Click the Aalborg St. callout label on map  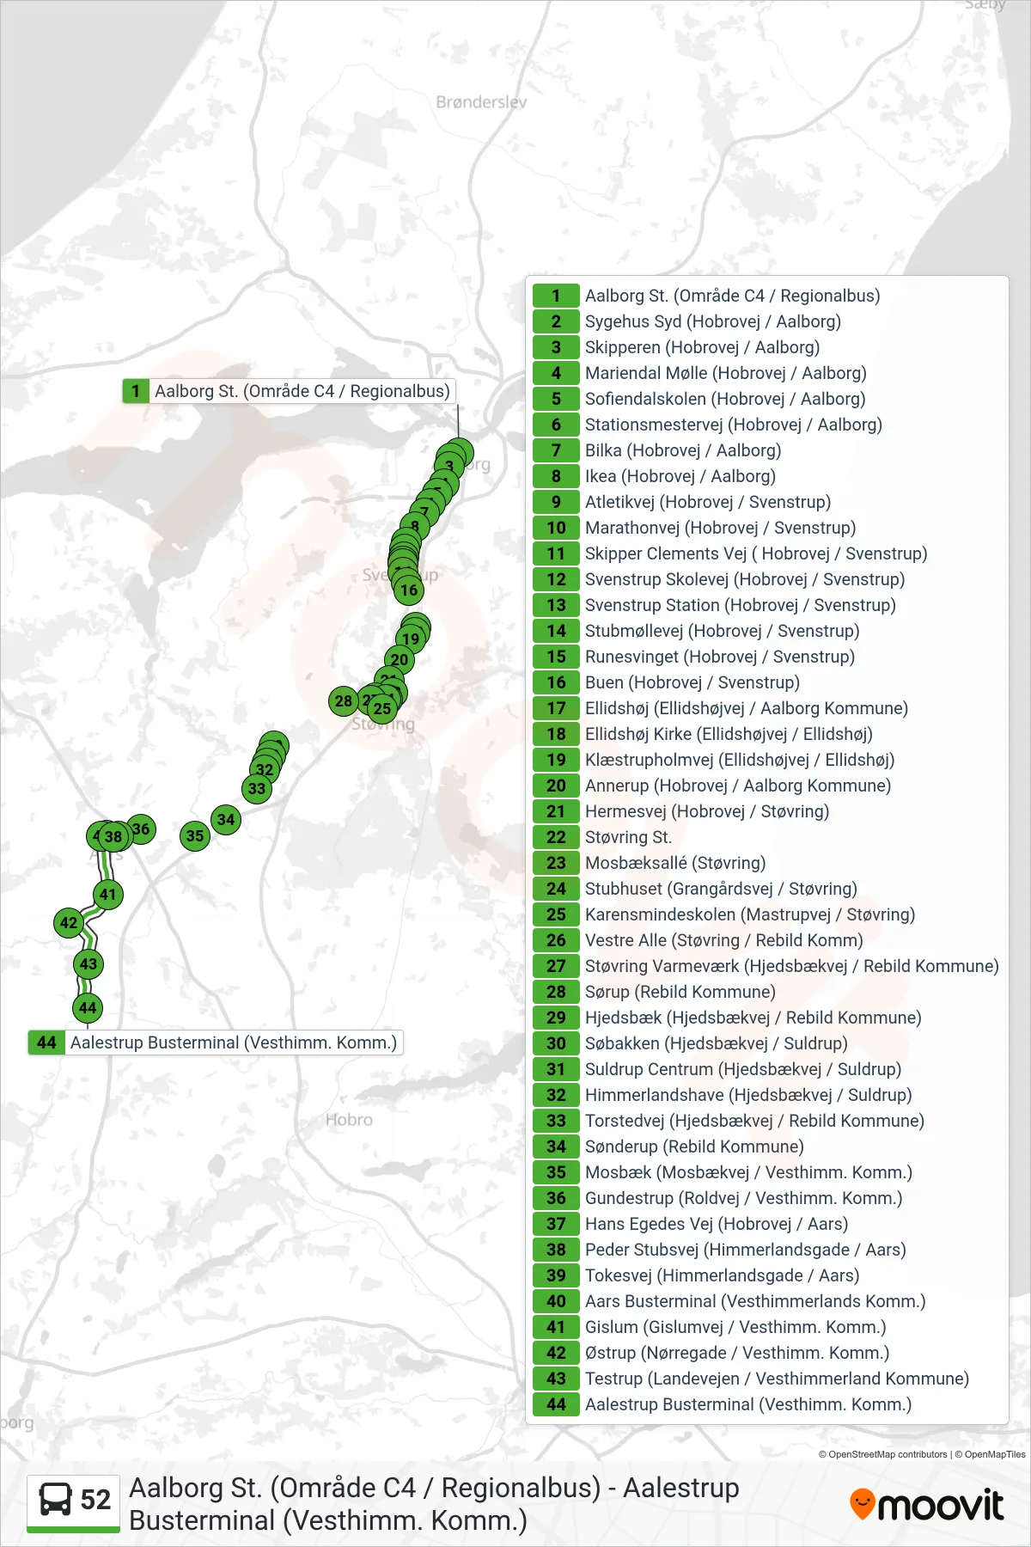289,391
